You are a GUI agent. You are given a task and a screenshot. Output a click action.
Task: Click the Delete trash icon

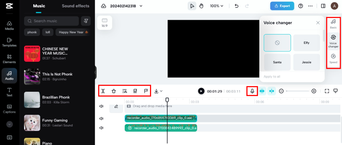(x=114, y=91)
